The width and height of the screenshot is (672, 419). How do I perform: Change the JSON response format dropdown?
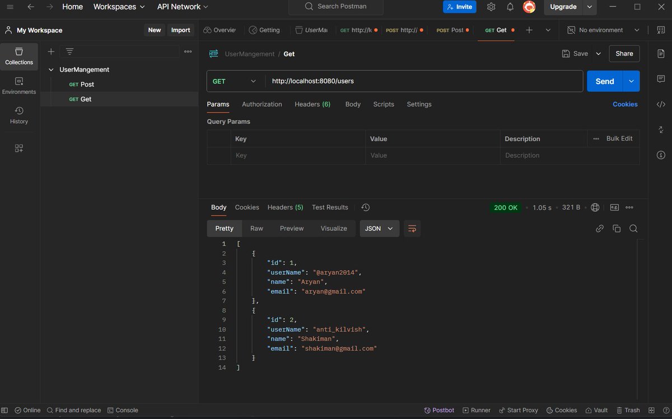(379, 229)
